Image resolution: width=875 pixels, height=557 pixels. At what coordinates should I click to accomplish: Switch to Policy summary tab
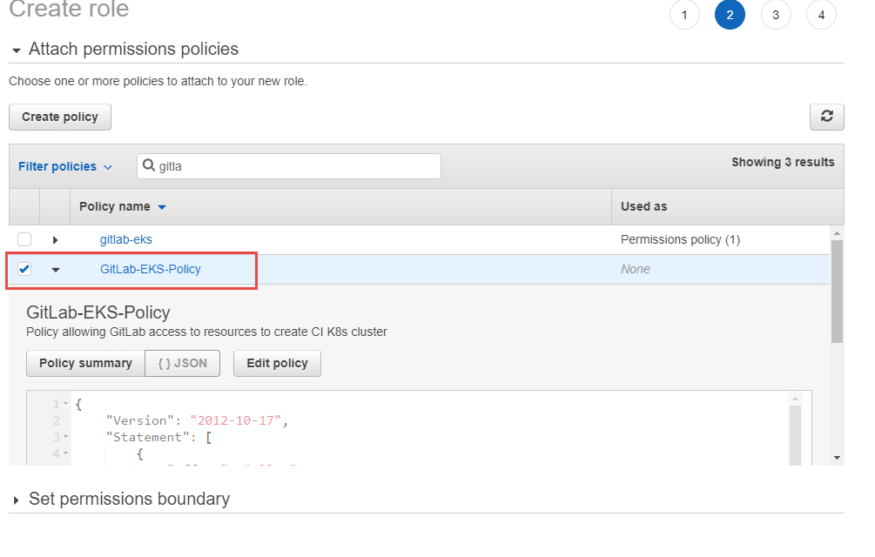[x=85, y=363]
